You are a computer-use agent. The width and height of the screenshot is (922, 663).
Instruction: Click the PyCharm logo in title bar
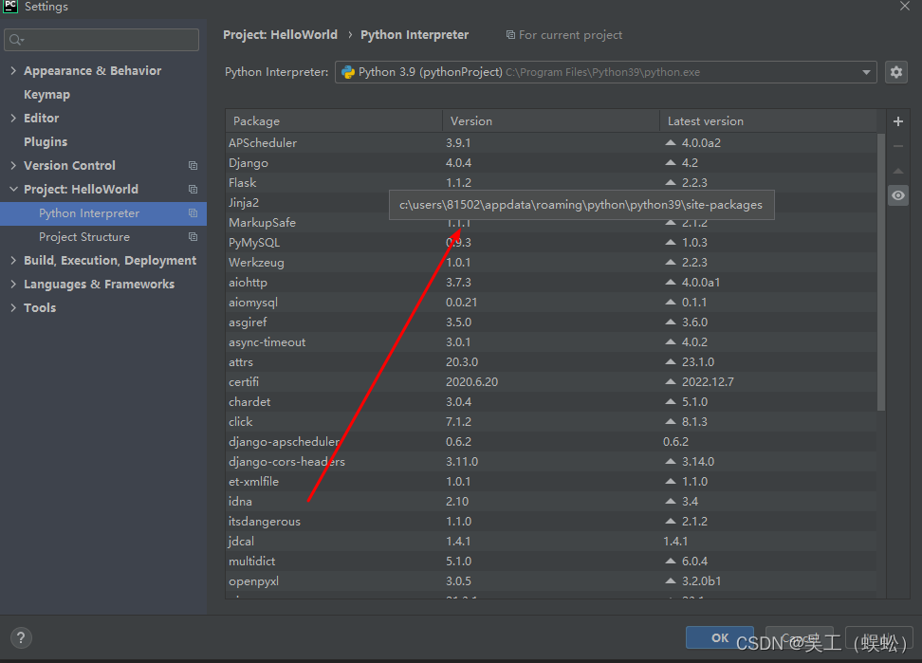pos(10,7)
